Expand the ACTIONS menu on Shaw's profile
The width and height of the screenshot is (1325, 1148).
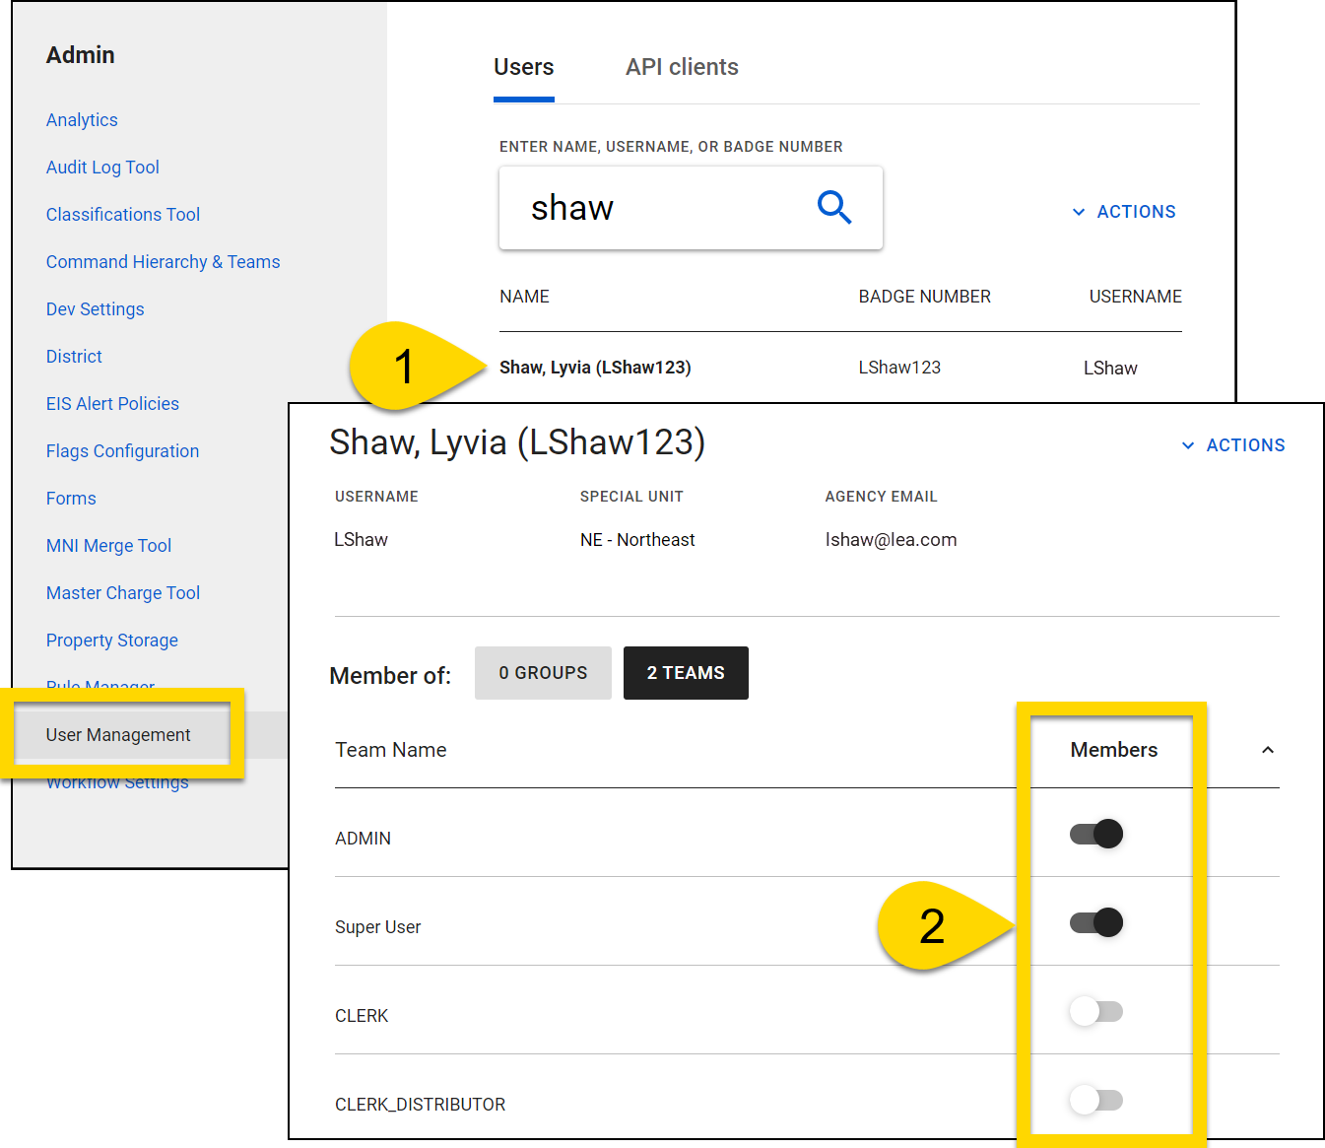(1233, 444)
